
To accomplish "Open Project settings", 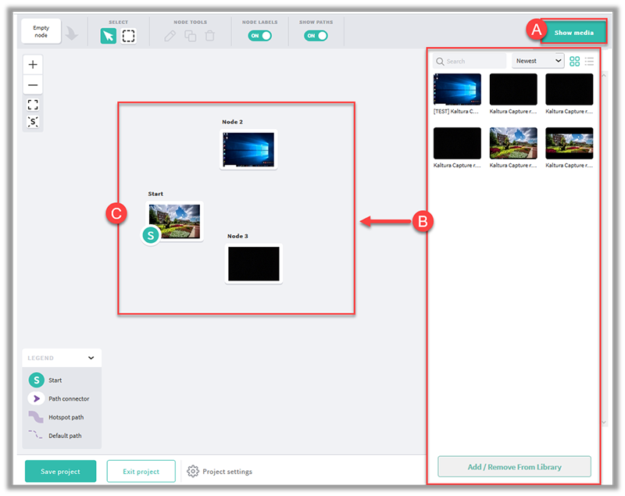I will 220,472.
